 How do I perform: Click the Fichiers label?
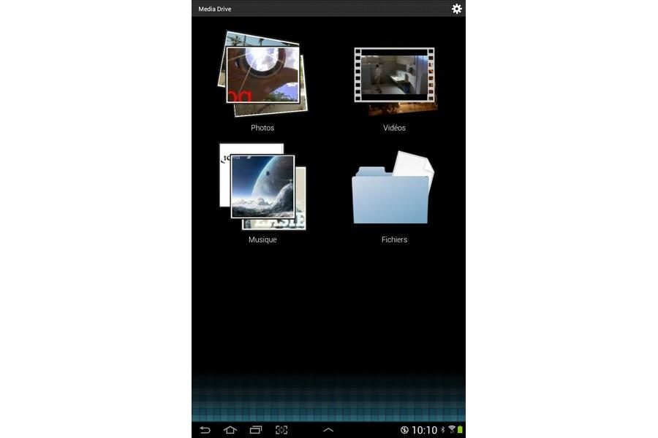(x=394, y=239)
